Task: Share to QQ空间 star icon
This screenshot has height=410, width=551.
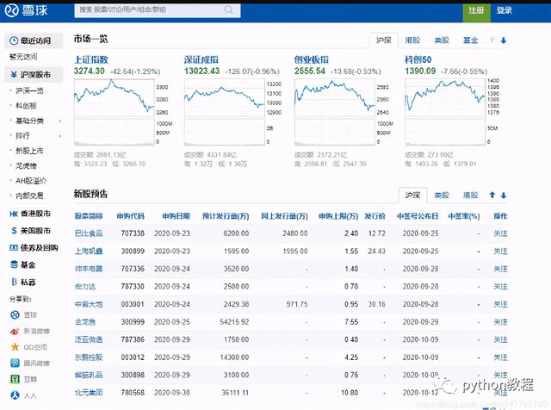Action: tap(15, 347)
